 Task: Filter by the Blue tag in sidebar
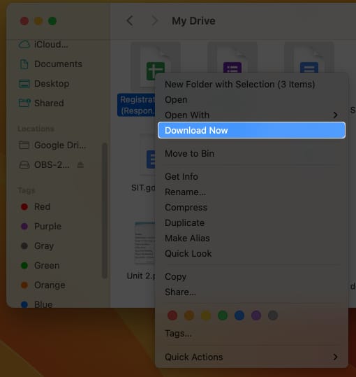pos(37,304)
